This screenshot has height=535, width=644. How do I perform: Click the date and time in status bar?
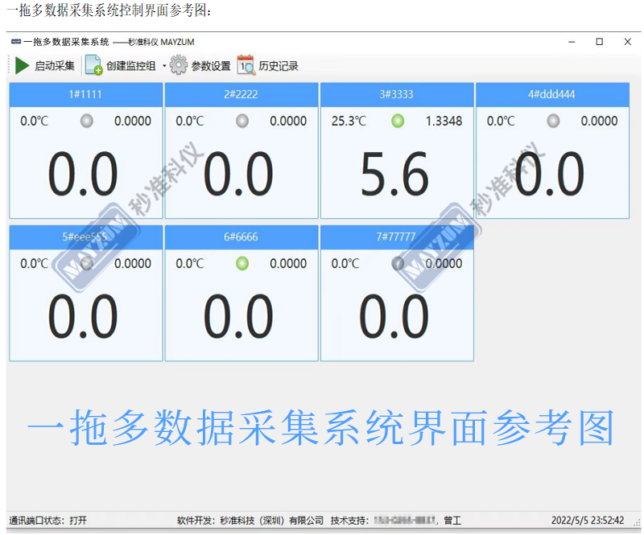pyautogui.click(x=587, y=521)
